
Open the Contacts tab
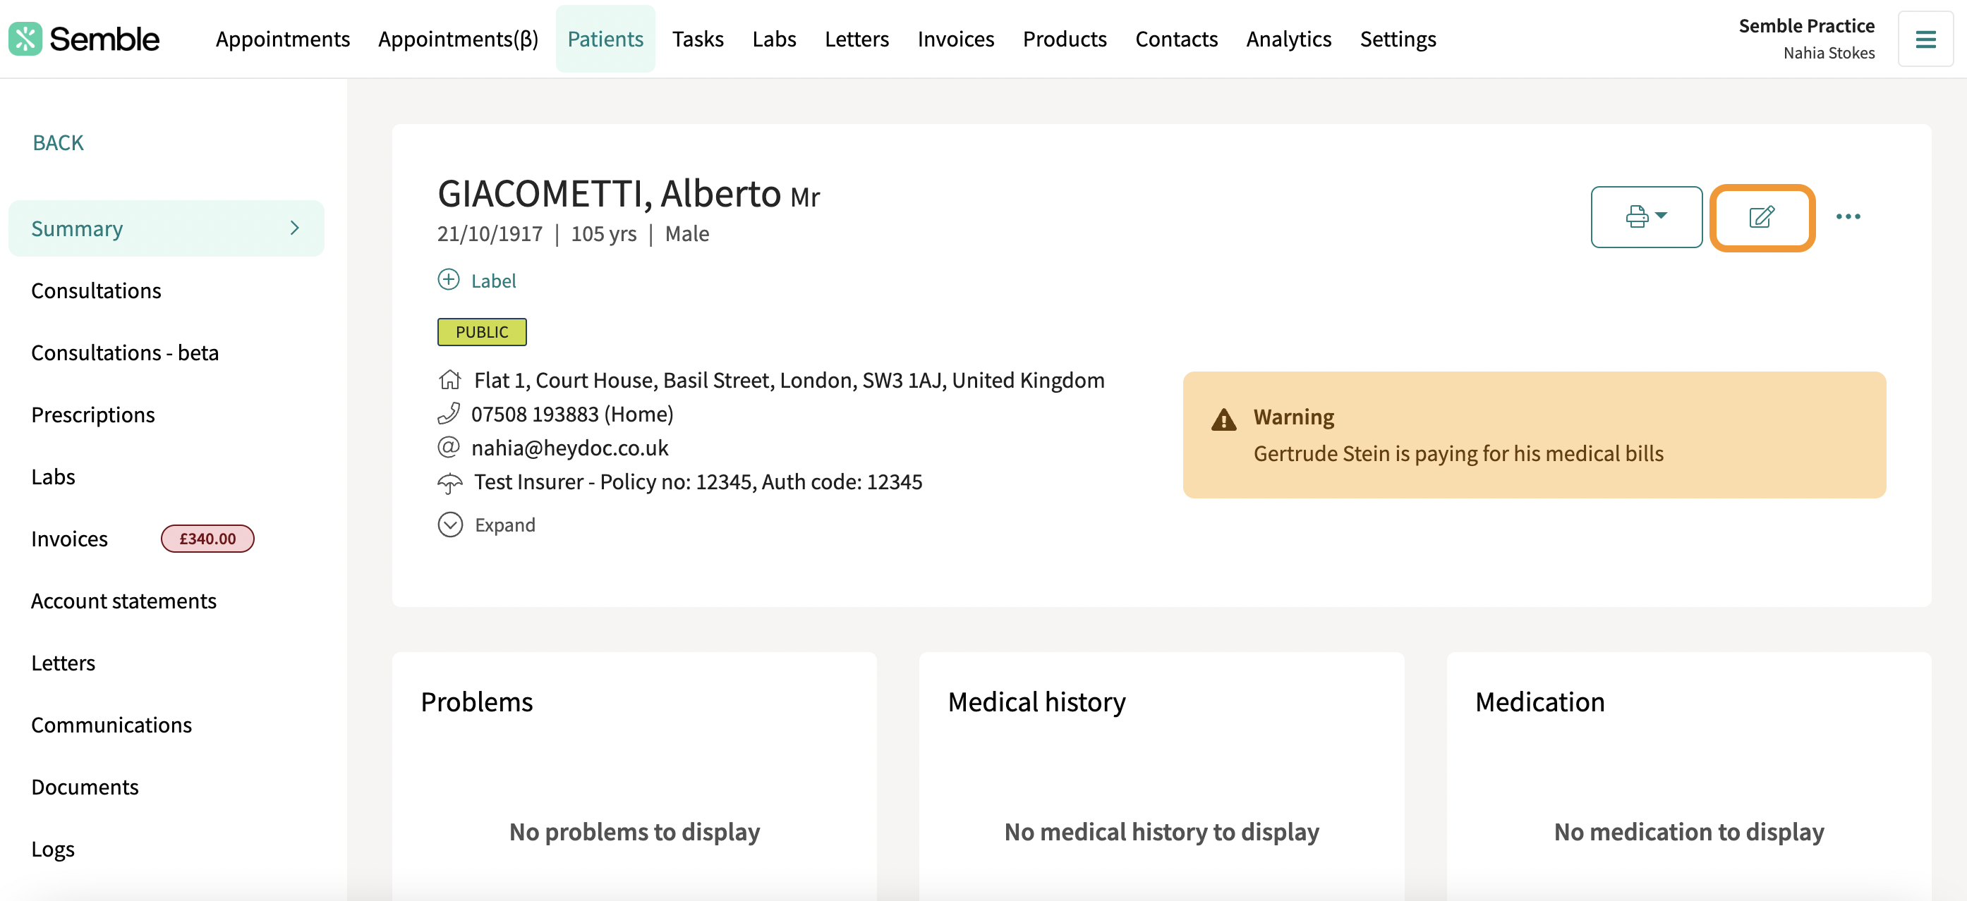click(x=1176, y=39)
